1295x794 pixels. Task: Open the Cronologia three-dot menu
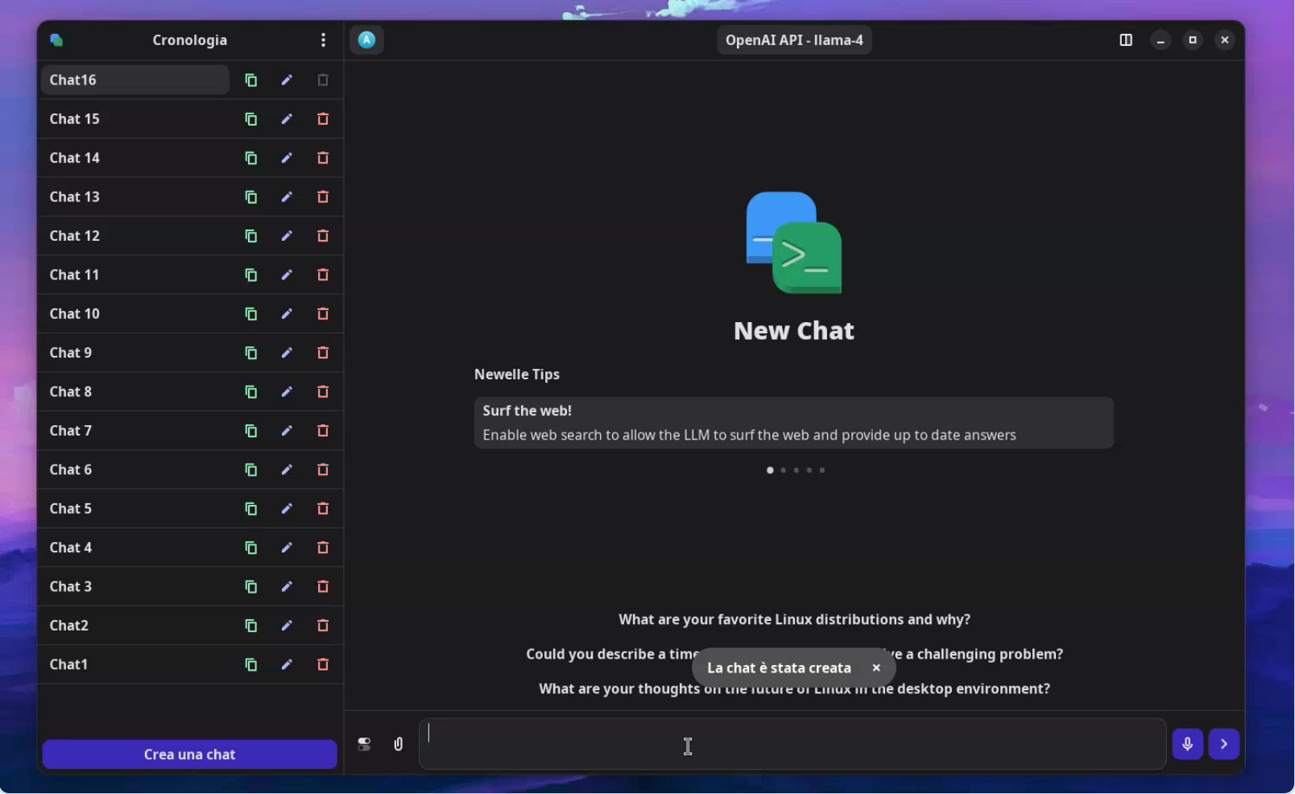(323, 39)
